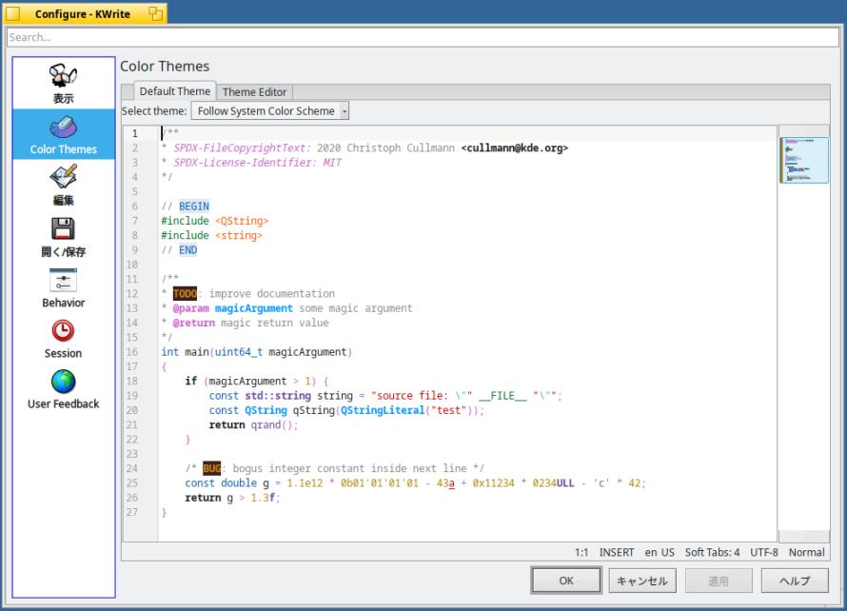The image size is (847, 611).
Task: Click the @return tag on line 14
Action: pos(194,323)
